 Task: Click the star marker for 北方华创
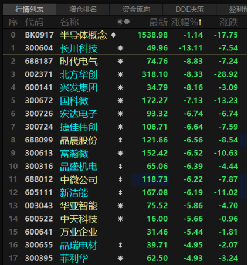click(120, 74)
